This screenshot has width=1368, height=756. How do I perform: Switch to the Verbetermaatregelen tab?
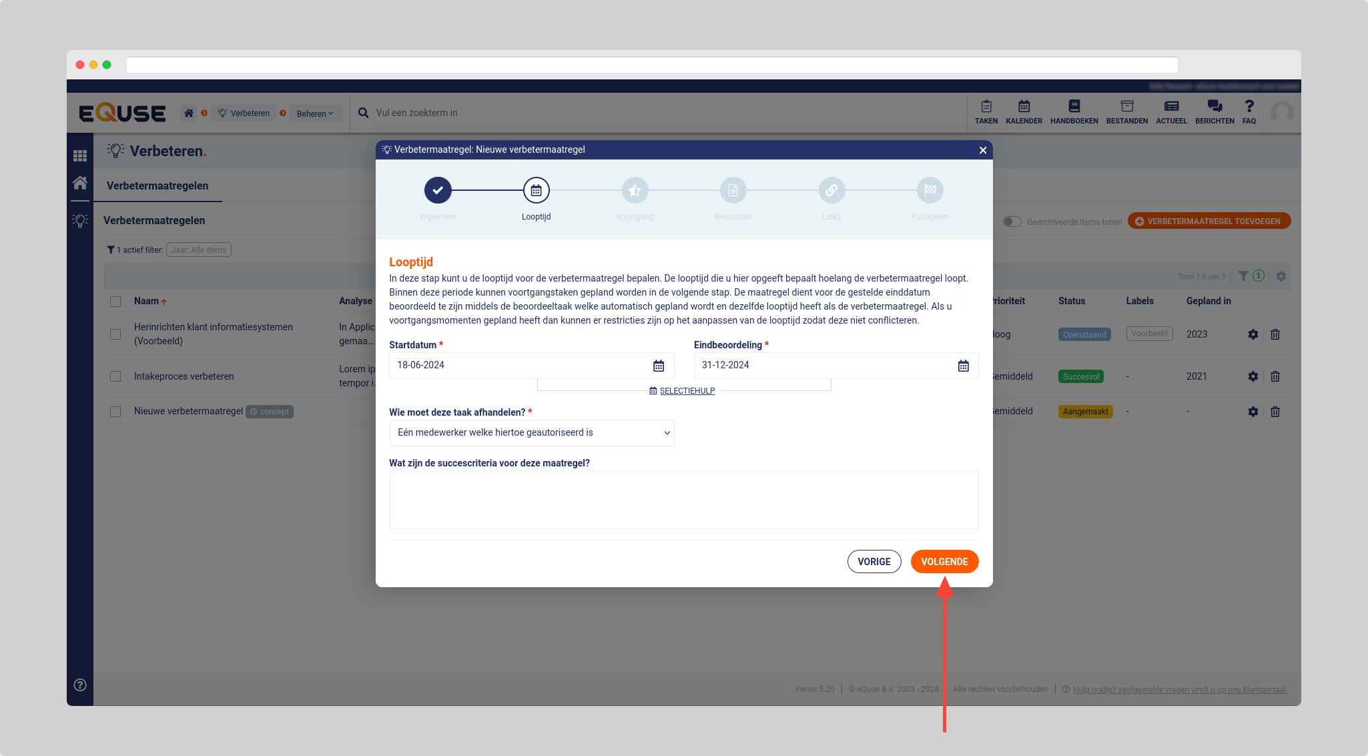pyautogui.click(x=157, y=185)
